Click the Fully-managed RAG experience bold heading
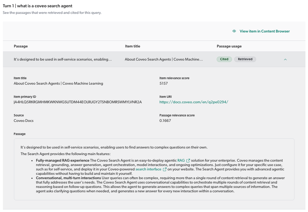Screen dimensions: 308x212 pos(62,161)
